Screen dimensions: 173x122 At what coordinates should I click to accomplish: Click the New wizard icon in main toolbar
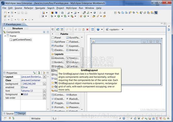pos(5,13)
